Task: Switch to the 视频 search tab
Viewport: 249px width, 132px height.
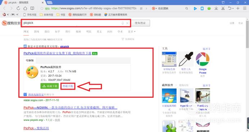Action: click(78, 32)
